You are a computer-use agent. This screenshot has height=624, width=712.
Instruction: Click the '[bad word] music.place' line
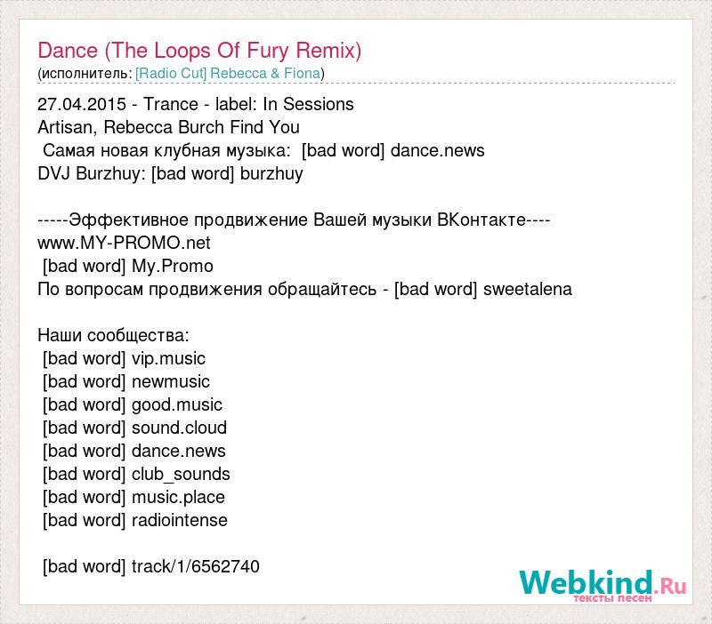(133, 498)
